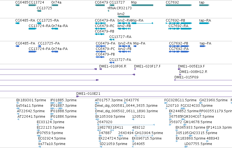Screen dimensions: 232x148
Task: Click EST EK224724.5prime
Action: 100,141
